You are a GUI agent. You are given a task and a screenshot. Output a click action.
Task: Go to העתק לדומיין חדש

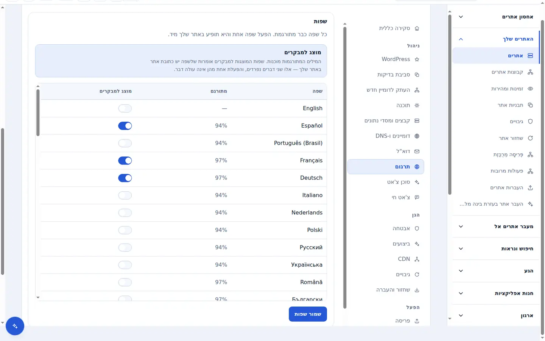coord(386,90)
